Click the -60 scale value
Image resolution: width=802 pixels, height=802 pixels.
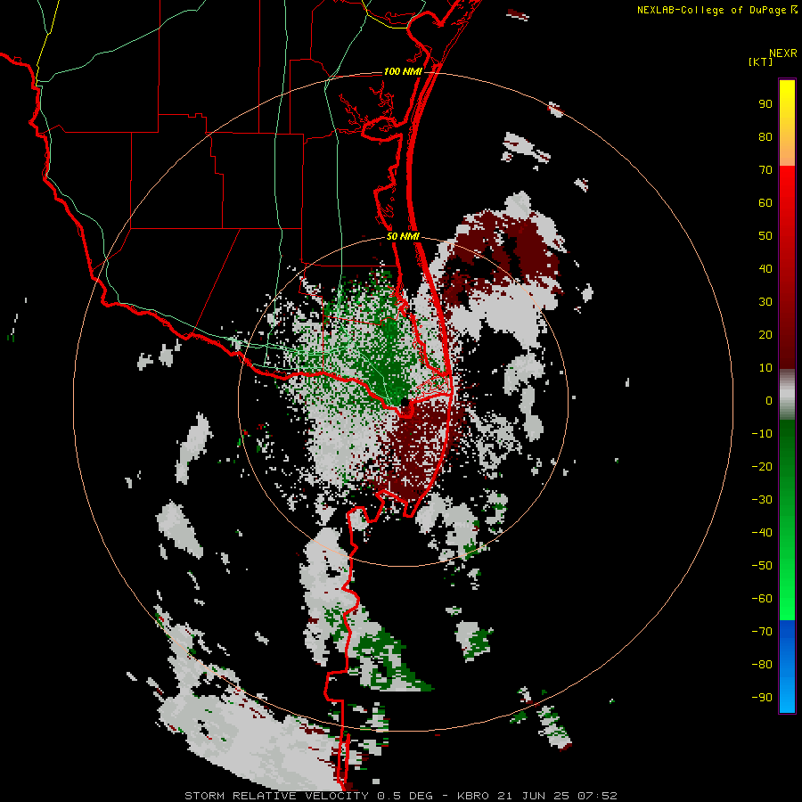click(762, 599)
